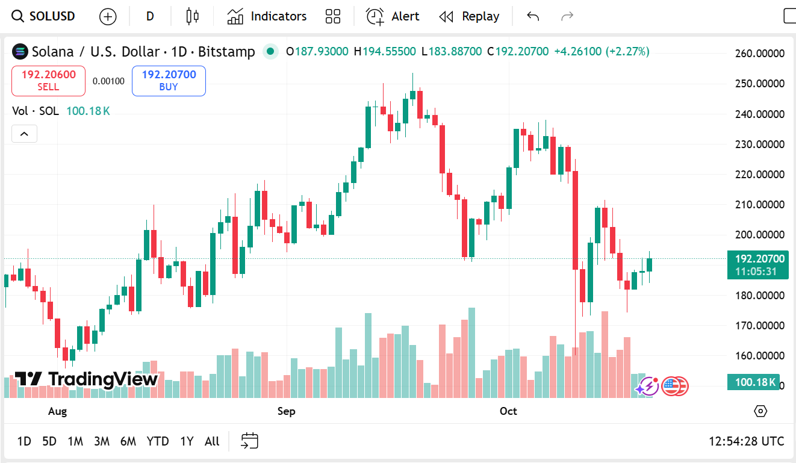This screenshot has height=463, width=796.
Task: Click the green market status dot
Action: 270,52
